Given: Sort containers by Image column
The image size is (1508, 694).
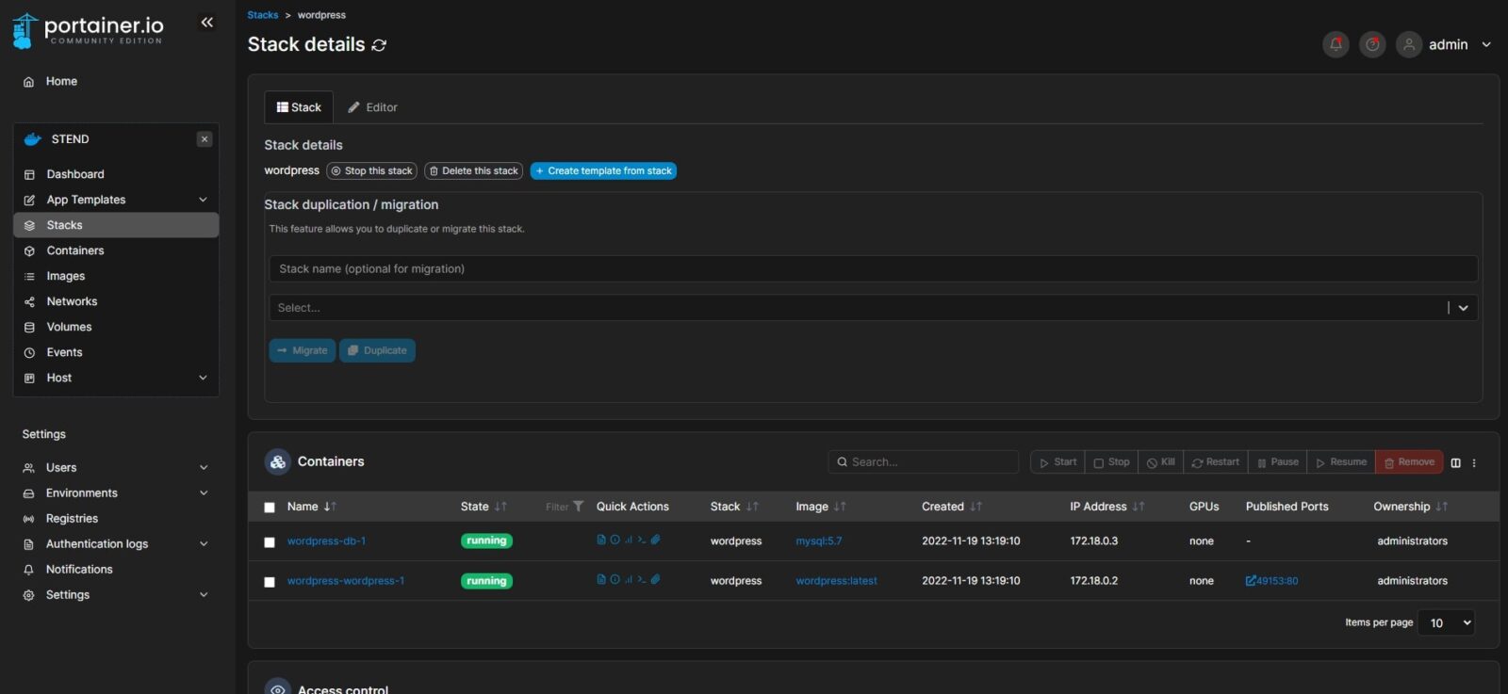Looking at the screenshot, I should (x=821, y=507).
